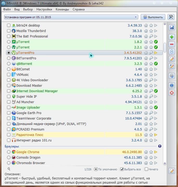Select the PCRADIO Premium entry

pos(30,129)
